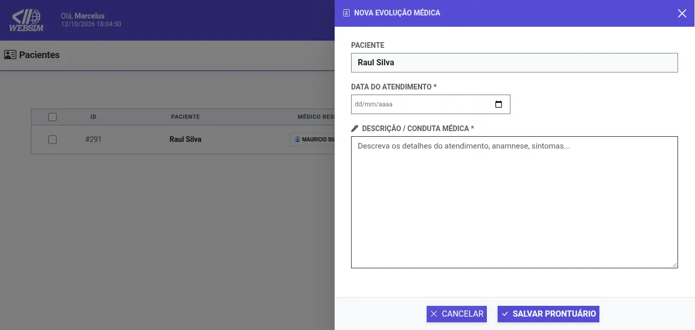Click the Nova Evolução Médica title icon
Screen dimensions: 695x330
346,13
